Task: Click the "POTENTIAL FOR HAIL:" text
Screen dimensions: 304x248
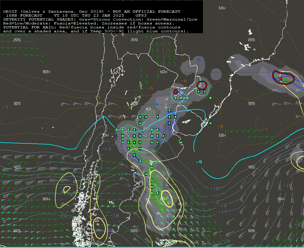Action: pyautogui.click(x=30, y=27)
